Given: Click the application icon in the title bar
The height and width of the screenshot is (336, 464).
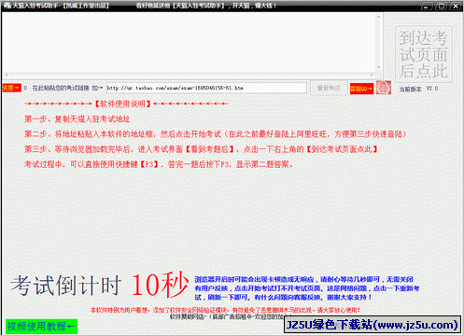Looking at the screenshot, I should tap(7, 6).
